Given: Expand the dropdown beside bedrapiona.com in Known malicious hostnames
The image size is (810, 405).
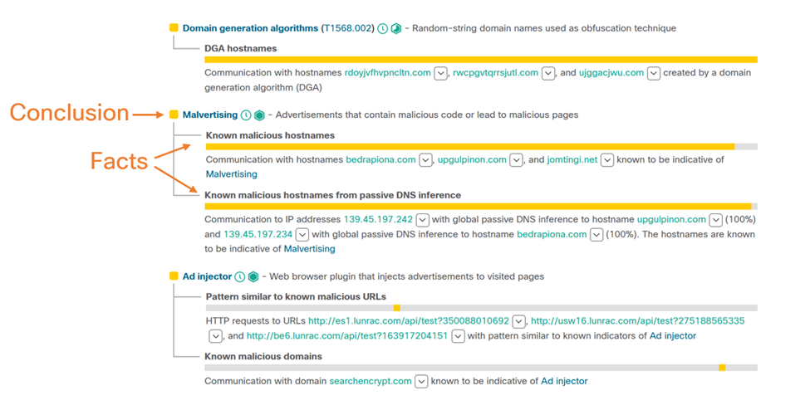Looking at the screenshot, I should 425,160.
